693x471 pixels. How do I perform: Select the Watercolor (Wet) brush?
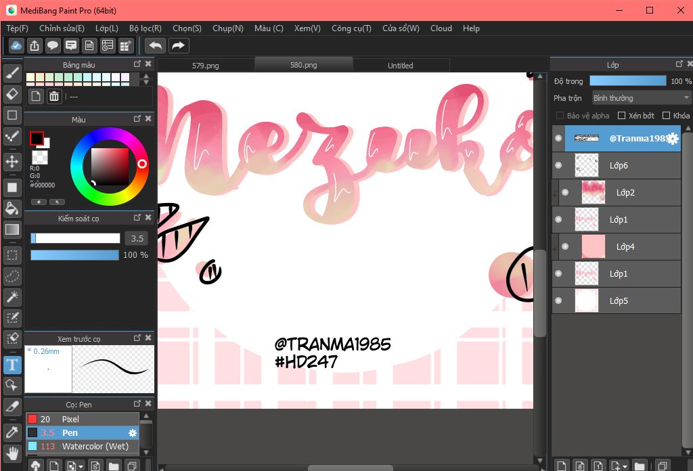[83, 446]
